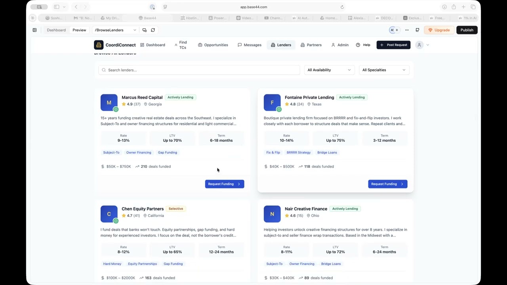Image resolution: width=507 pixels, height=285 pixels.
Task: Click the BRRRR Strategy tag
Action: 299,152
